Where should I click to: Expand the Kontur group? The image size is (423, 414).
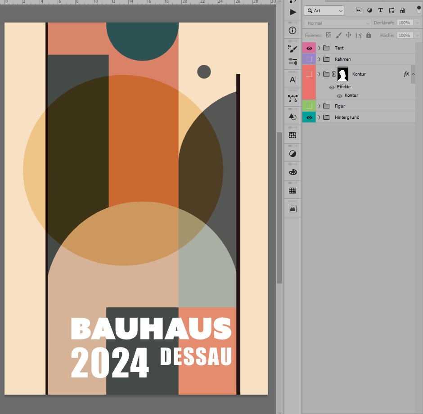pos(319,74)
